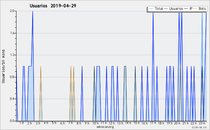Viewport: 210px width, 130px height.
Task: Click the "20 h" x-axis label
Action: [x=177, y=123]
